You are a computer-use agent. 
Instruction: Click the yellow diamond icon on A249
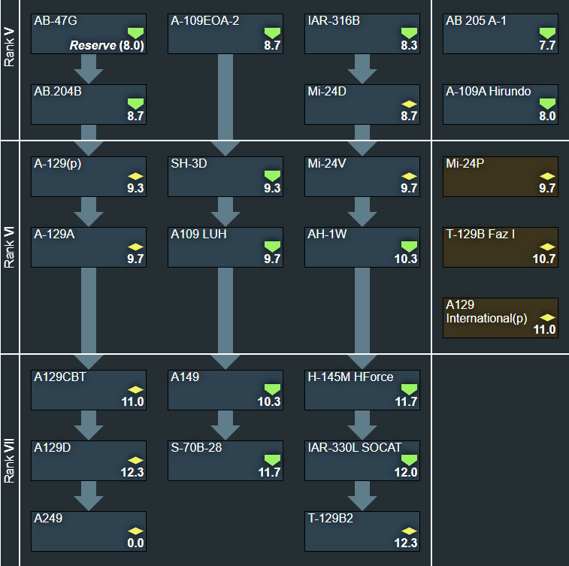click(x=135, y=531)
